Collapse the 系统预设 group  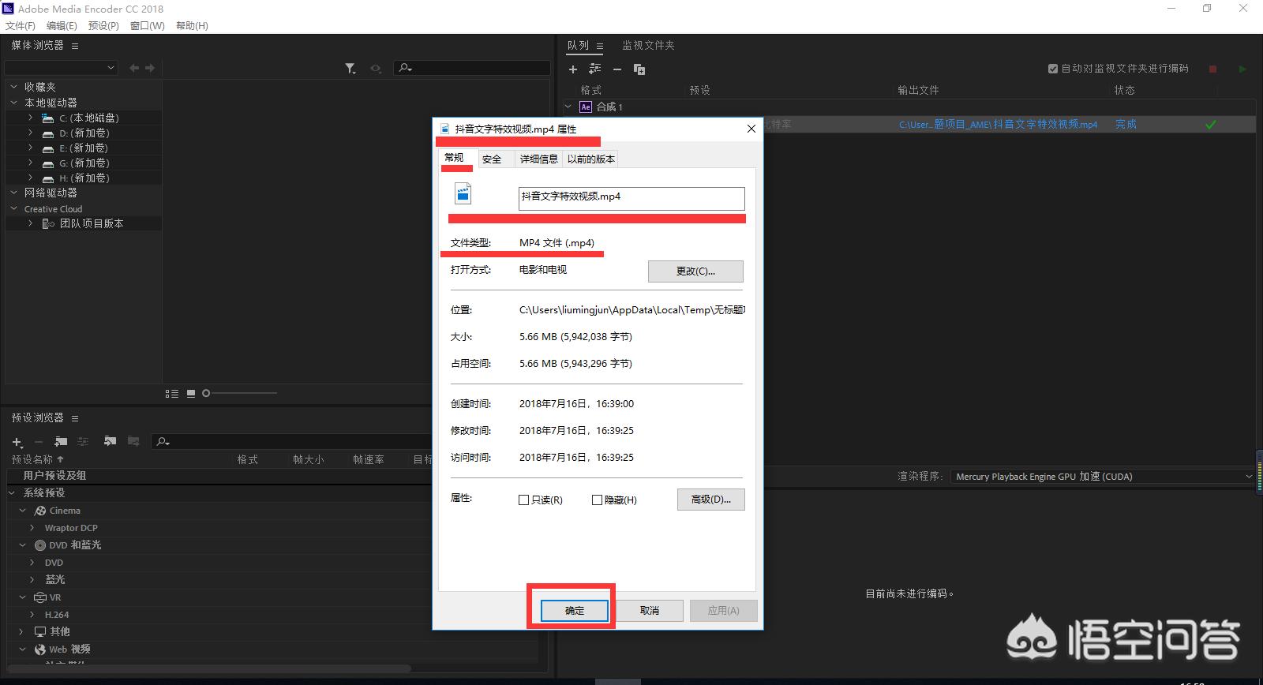pyautogui.click(x=13, y=492)
